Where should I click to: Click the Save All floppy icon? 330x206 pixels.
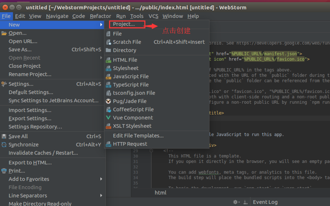pos(4,137)
